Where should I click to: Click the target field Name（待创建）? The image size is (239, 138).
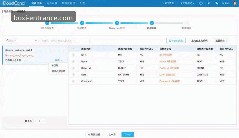[x=168, y=61]
